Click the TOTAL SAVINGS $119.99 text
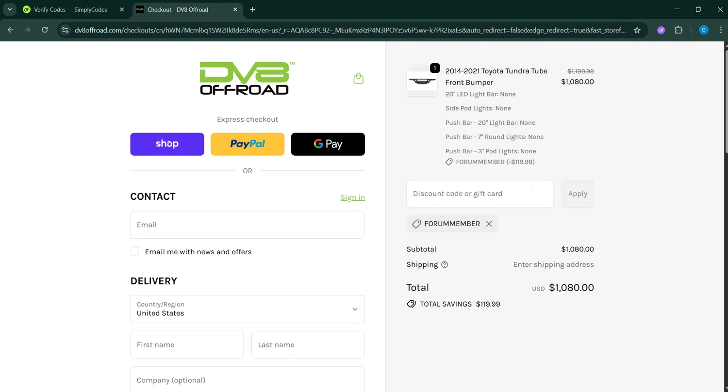728x392 pixels. [x=460, y=304]
